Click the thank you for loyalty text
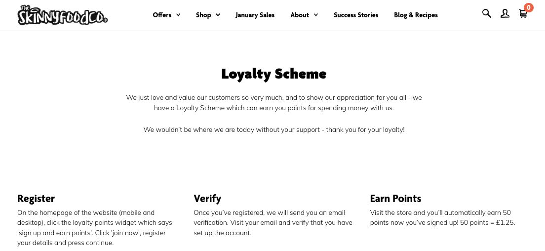 point(273,129)
